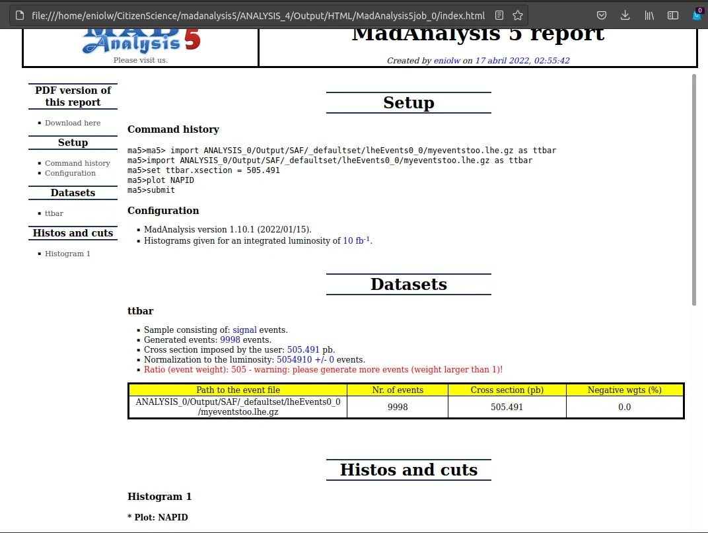This screenshot has width=708, height=533.
Task: Click the extension icon with badge 0
Action: pos(697,15)
